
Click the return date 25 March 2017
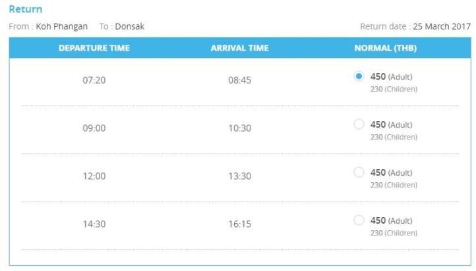click(x=442, y=26)
